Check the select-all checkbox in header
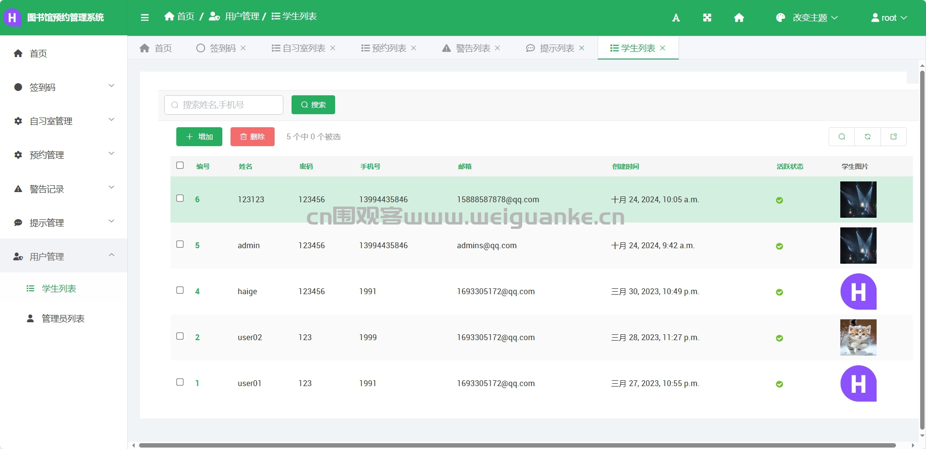The width and height of the screenshot is (926, 449). point(180,165)
